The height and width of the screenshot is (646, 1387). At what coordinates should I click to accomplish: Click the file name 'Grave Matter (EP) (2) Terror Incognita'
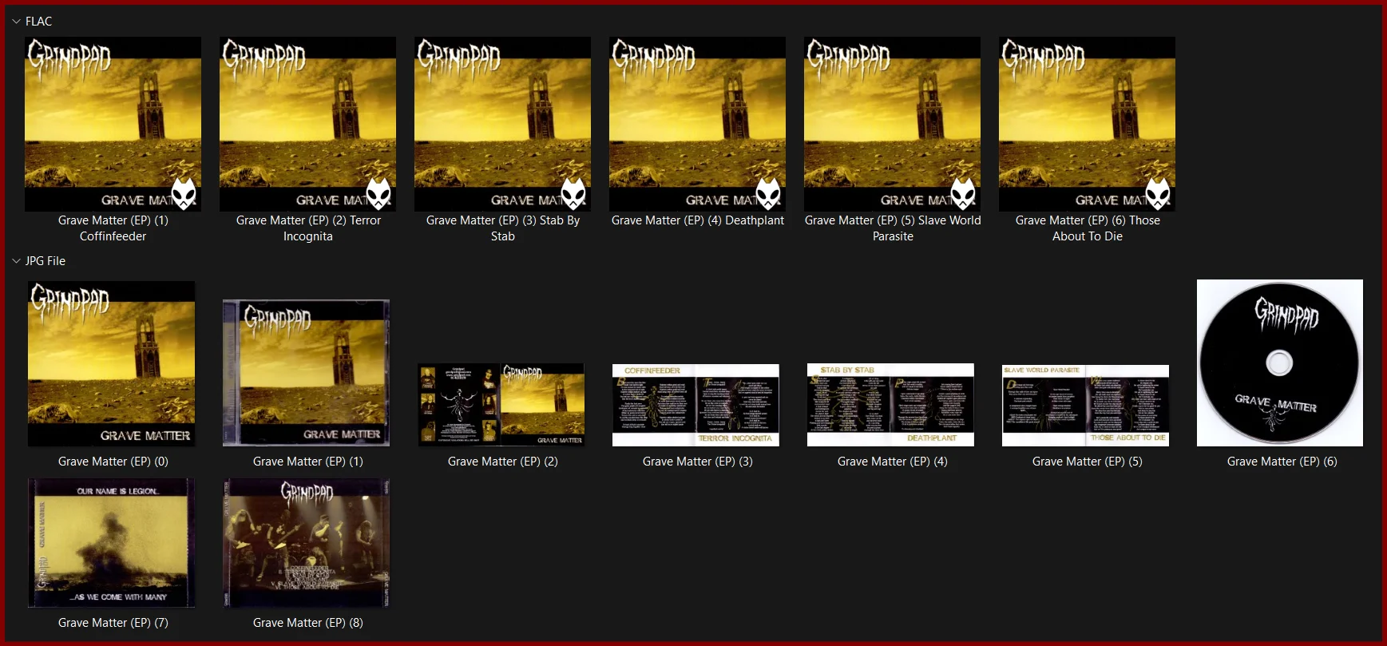pyautogui.click(x=308, y=228)
